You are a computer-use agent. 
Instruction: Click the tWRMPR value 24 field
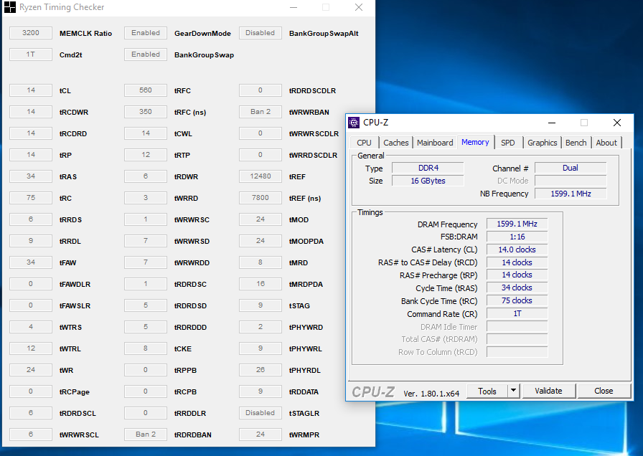click(261, 434)
